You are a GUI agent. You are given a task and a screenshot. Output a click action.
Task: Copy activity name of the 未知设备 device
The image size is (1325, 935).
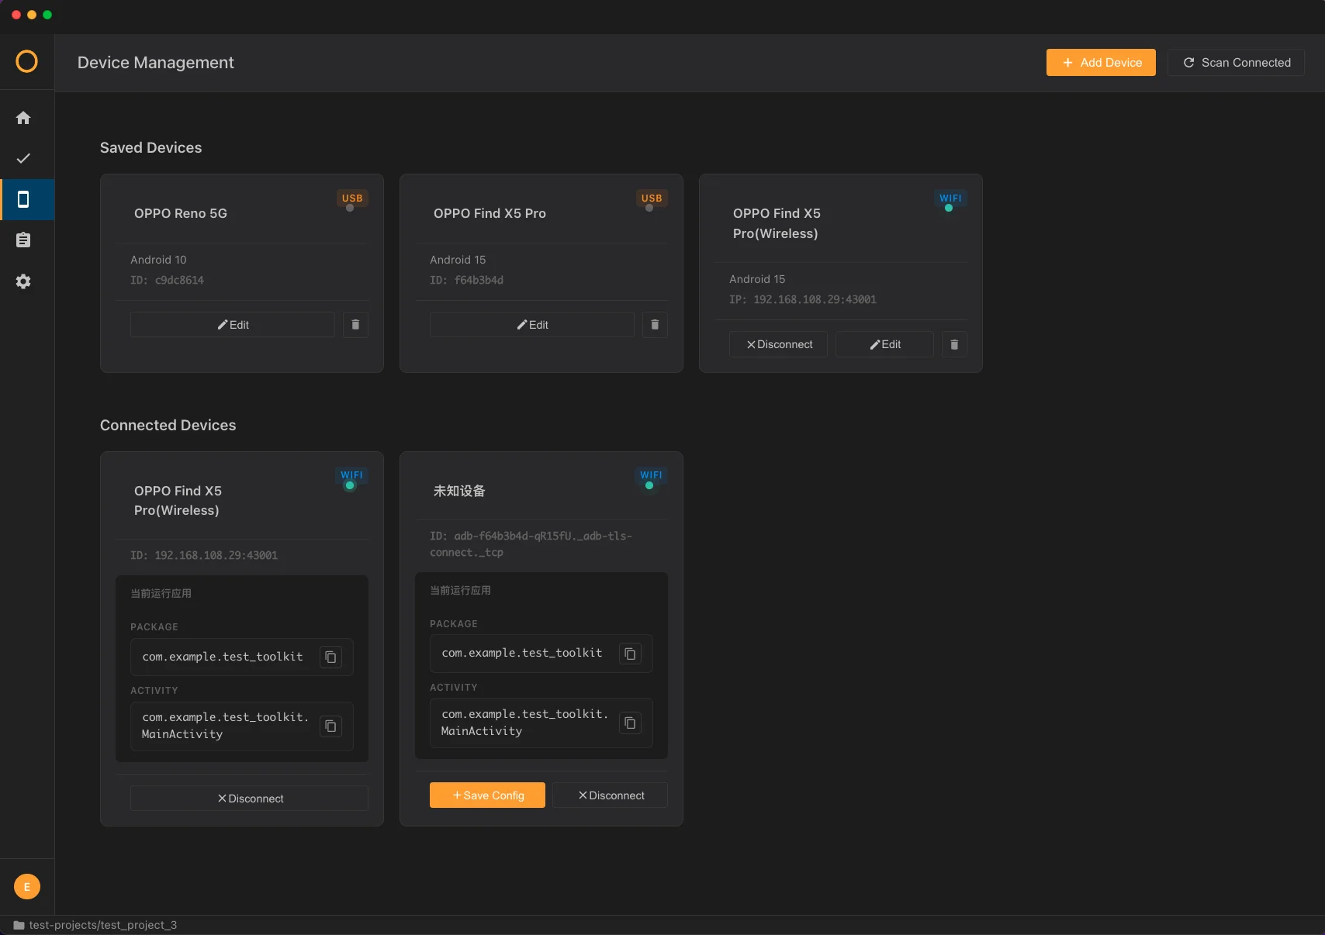tap(630, 723)
